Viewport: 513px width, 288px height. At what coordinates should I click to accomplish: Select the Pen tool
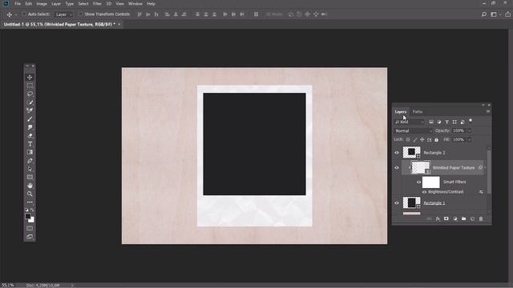coord(30,161)
